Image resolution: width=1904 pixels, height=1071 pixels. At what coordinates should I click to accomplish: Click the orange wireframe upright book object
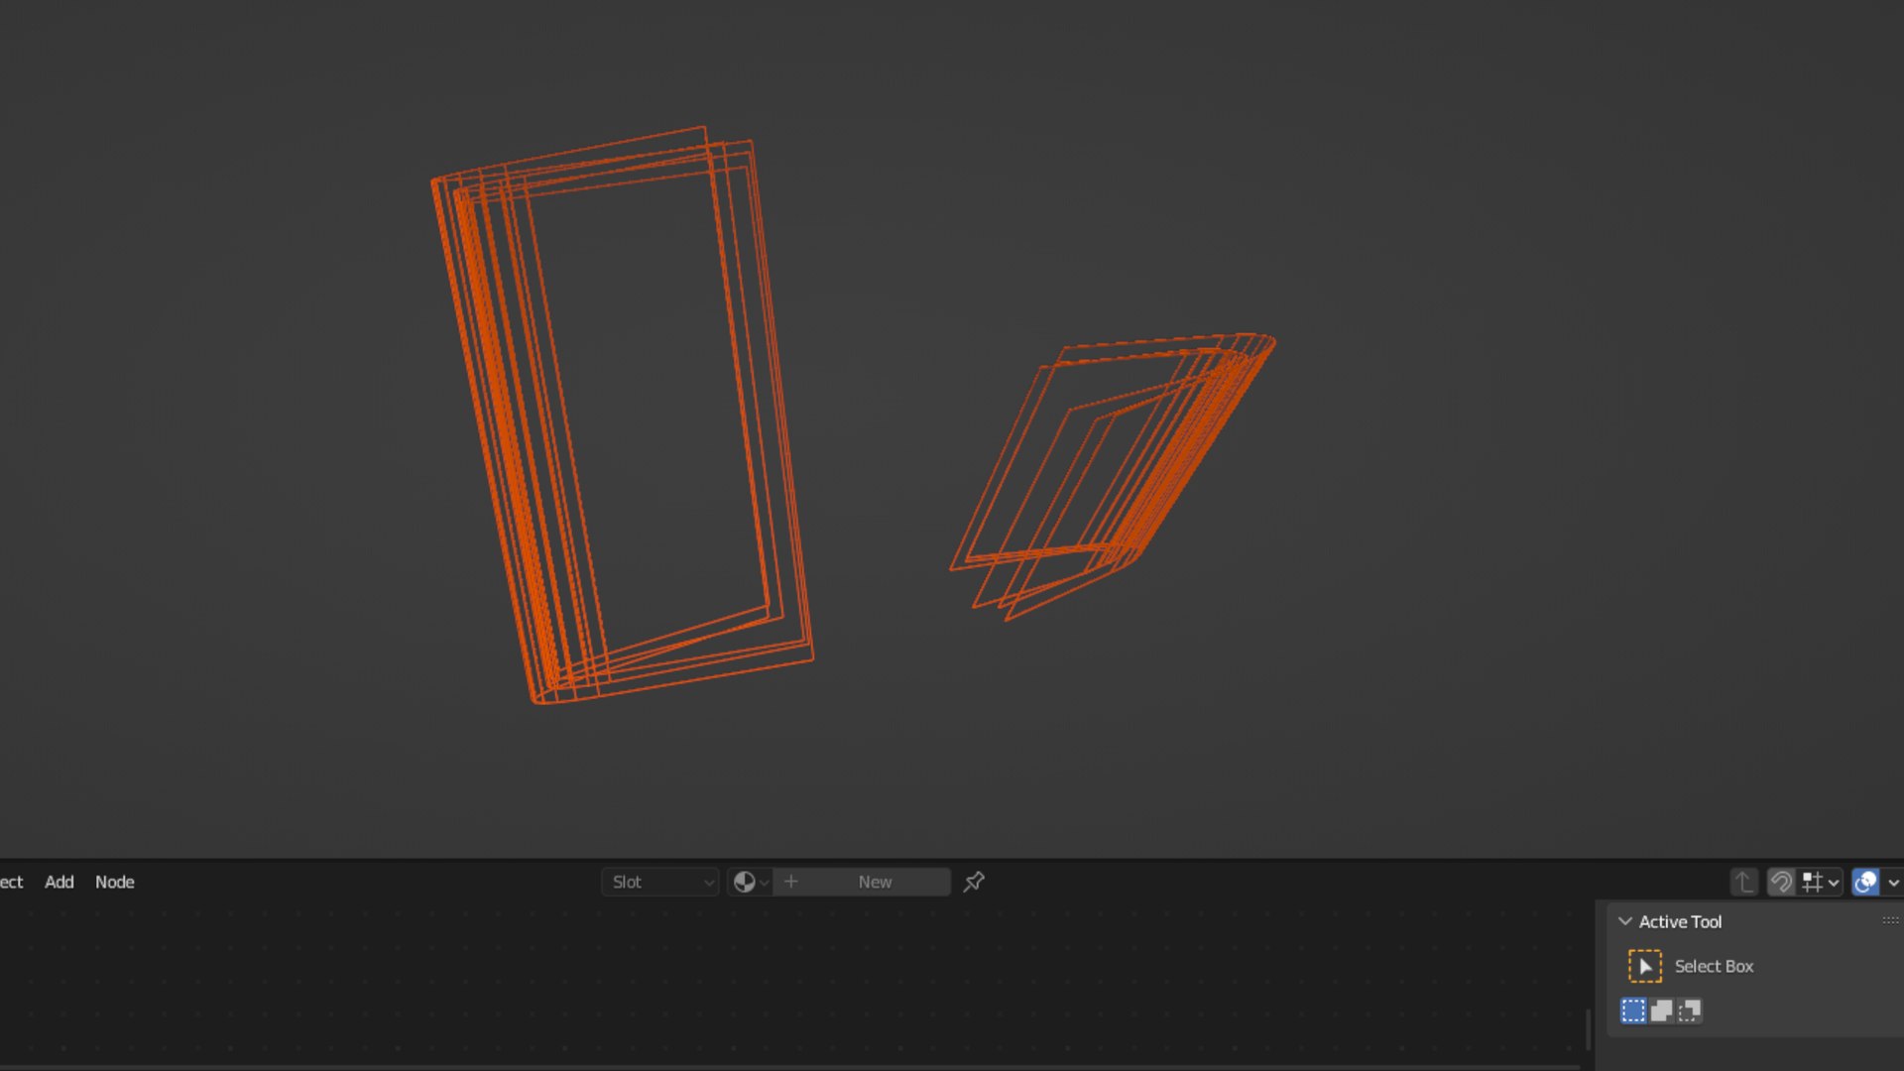(511, 436)
